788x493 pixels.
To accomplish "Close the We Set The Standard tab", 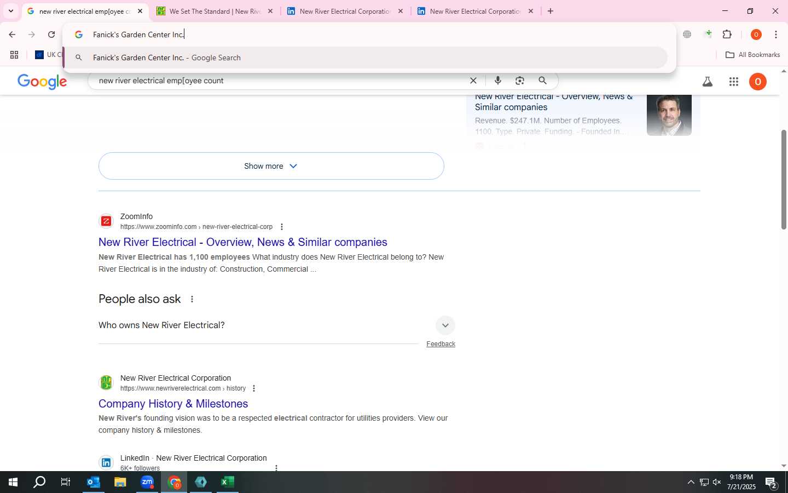I will pyautogui.click(x=270, y=11).
